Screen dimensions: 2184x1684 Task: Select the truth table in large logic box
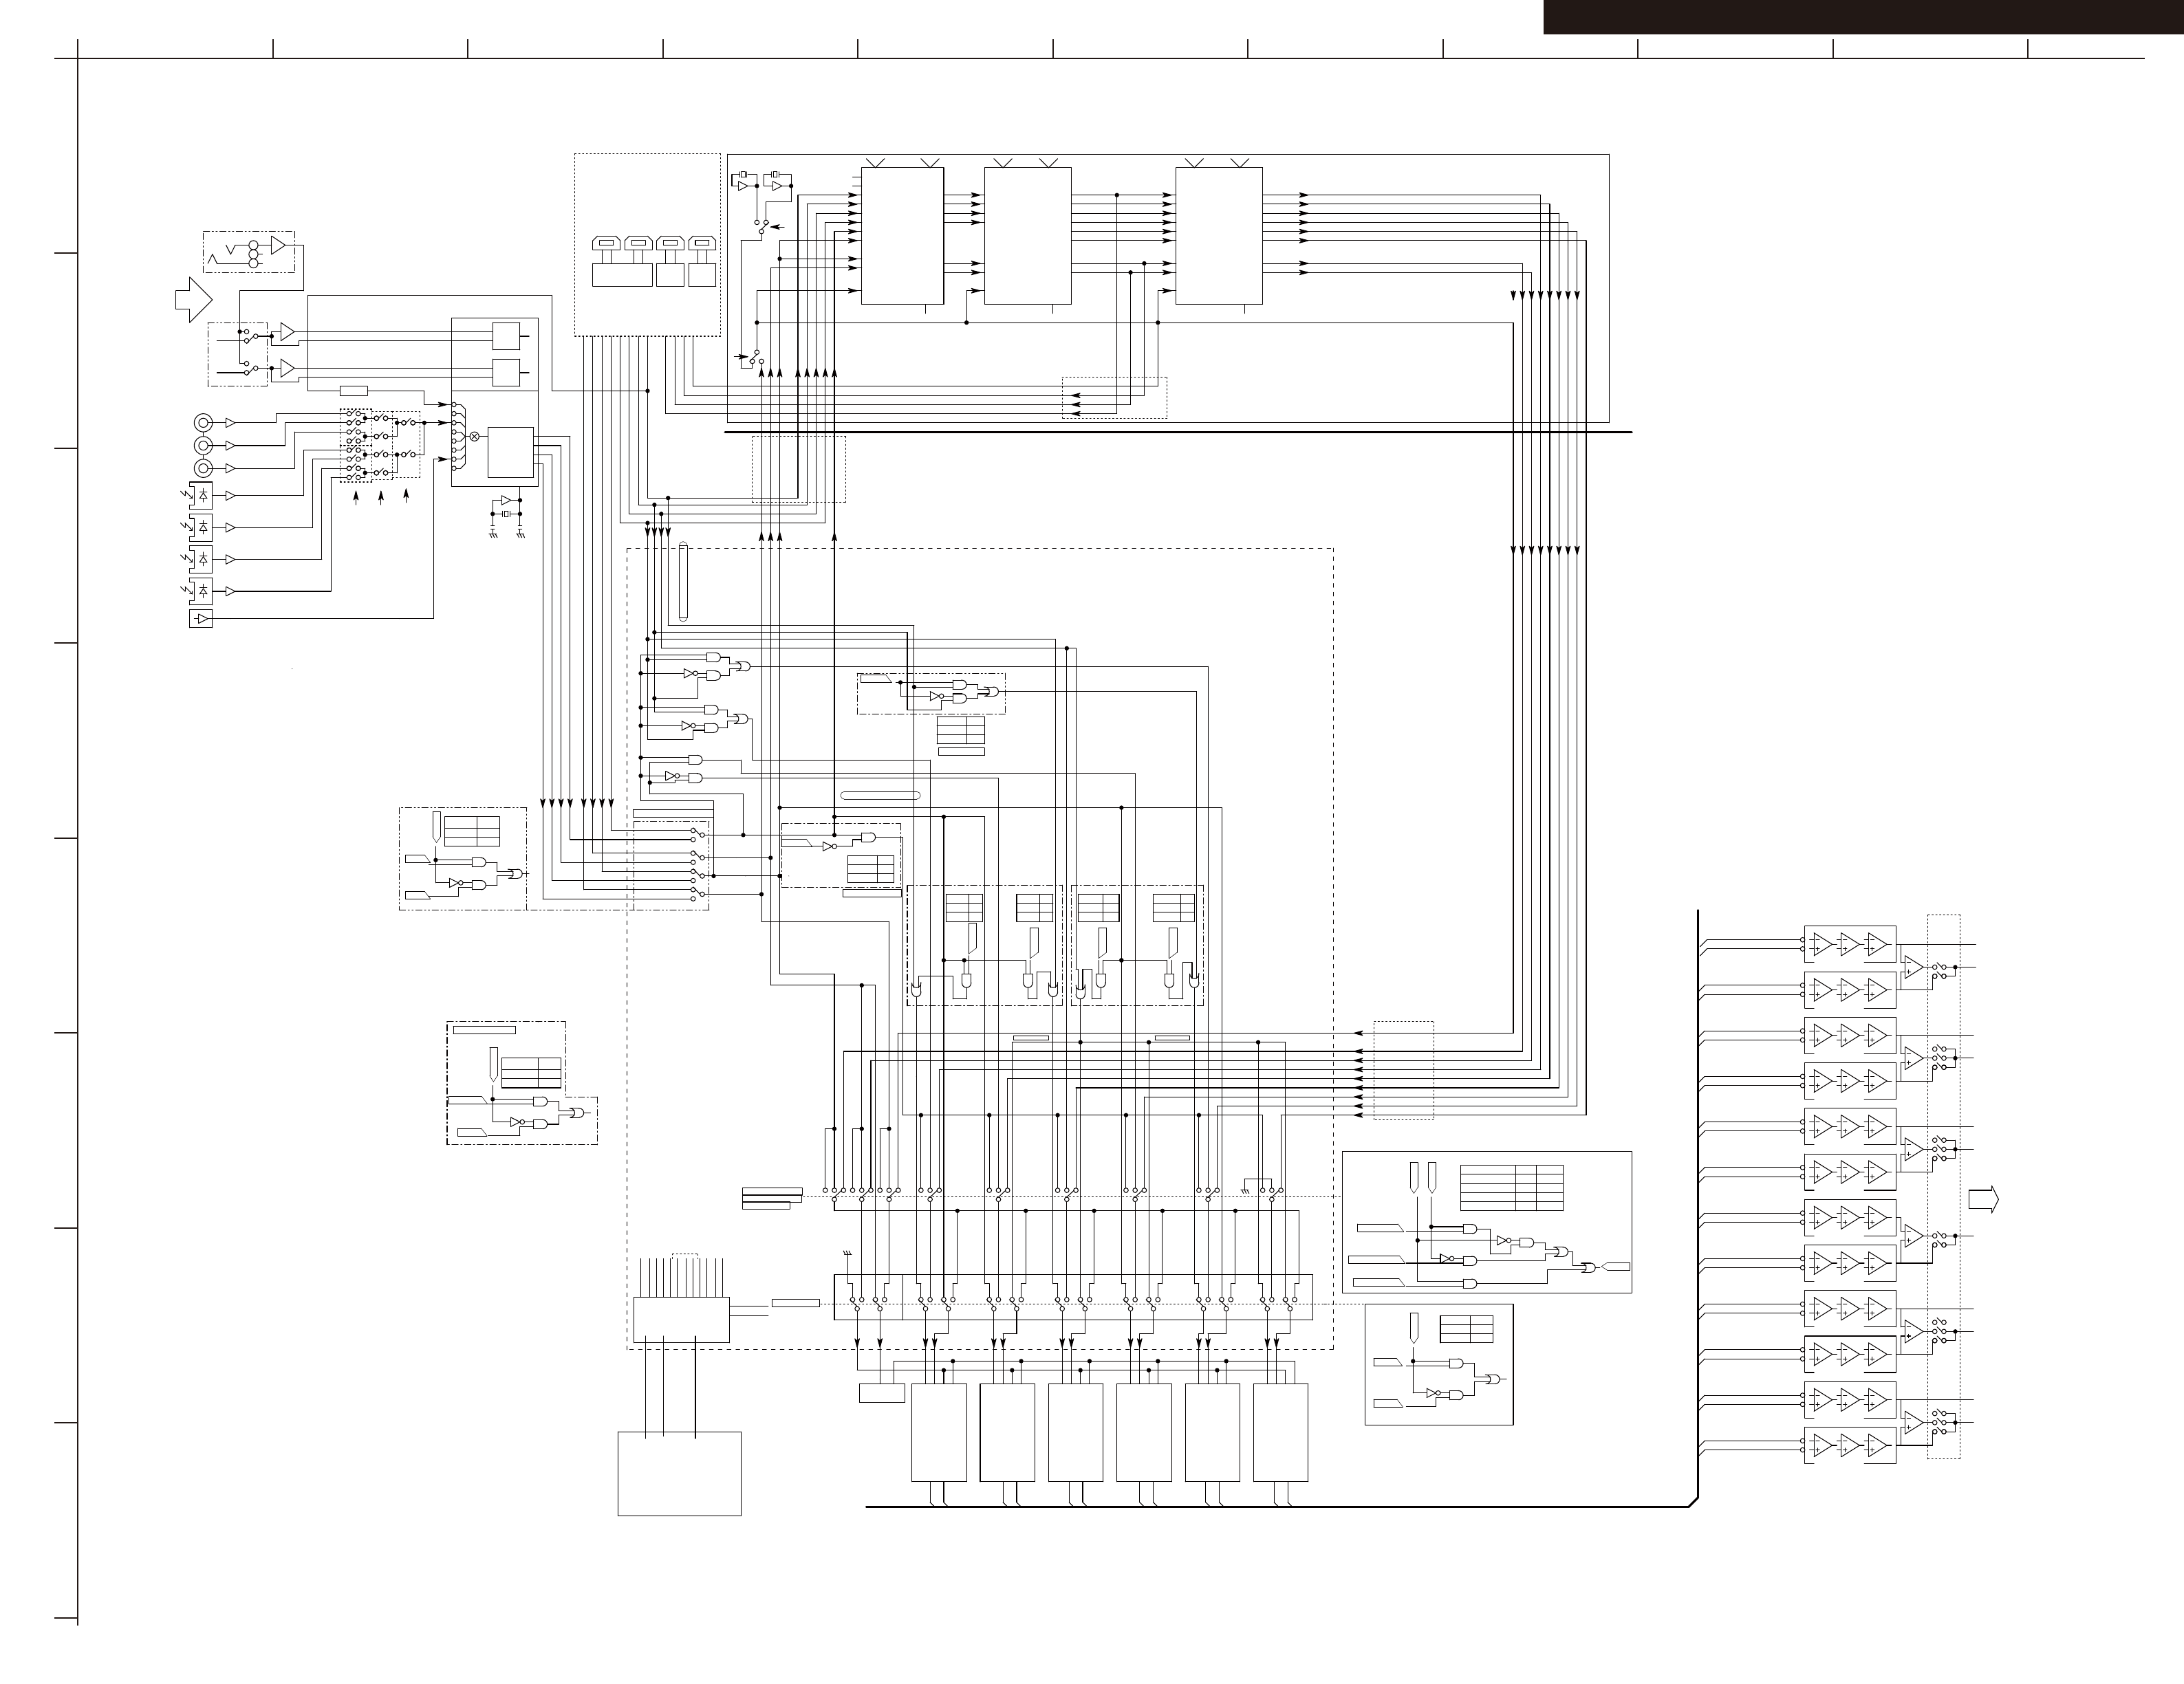pyautogui.click(x=1511, y=1188)
